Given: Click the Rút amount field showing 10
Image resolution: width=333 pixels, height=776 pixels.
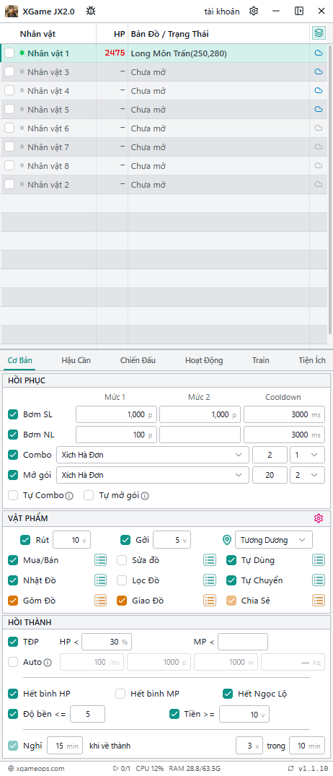Looking at the screenshot, I should 71,540.
